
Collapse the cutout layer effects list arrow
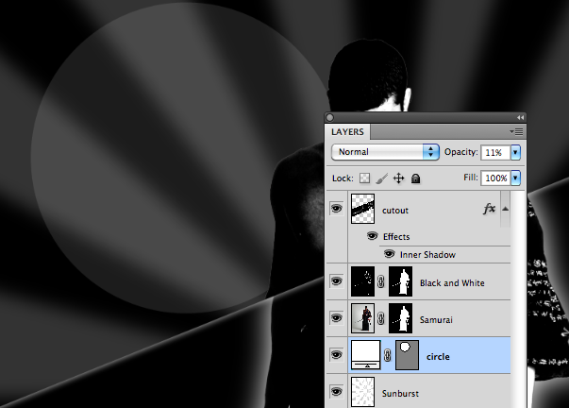point(505,209)
